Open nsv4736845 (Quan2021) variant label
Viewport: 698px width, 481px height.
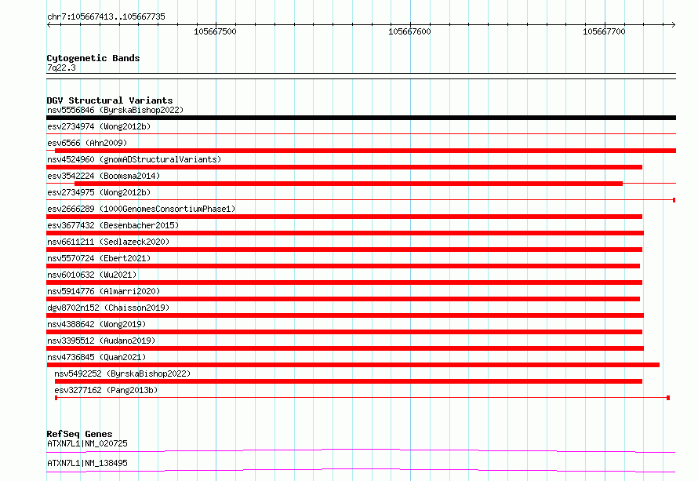click(x=96, y=357)
